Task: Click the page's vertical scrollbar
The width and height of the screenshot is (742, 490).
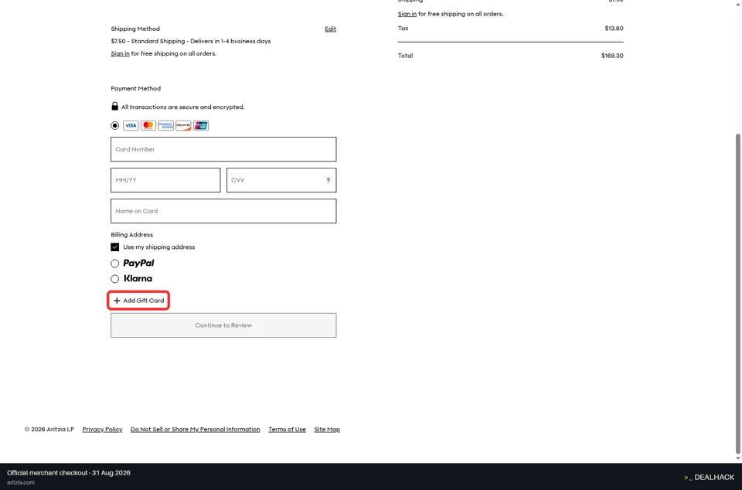Action: (x=737, y=293)
